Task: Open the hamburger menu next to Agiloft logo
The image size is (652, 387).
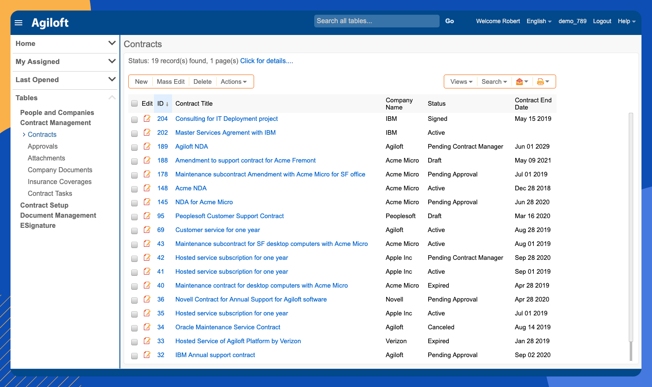Action: 19,23
